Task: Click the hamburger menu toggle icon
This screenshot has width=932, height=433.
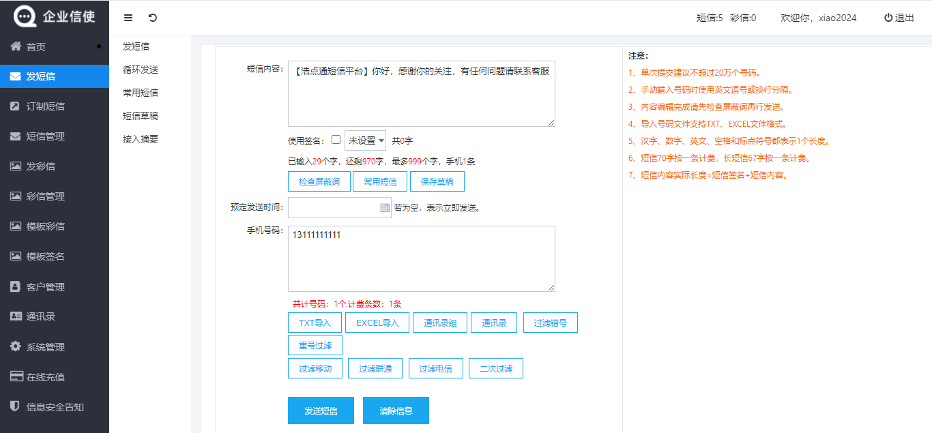Action: point(128,18)
